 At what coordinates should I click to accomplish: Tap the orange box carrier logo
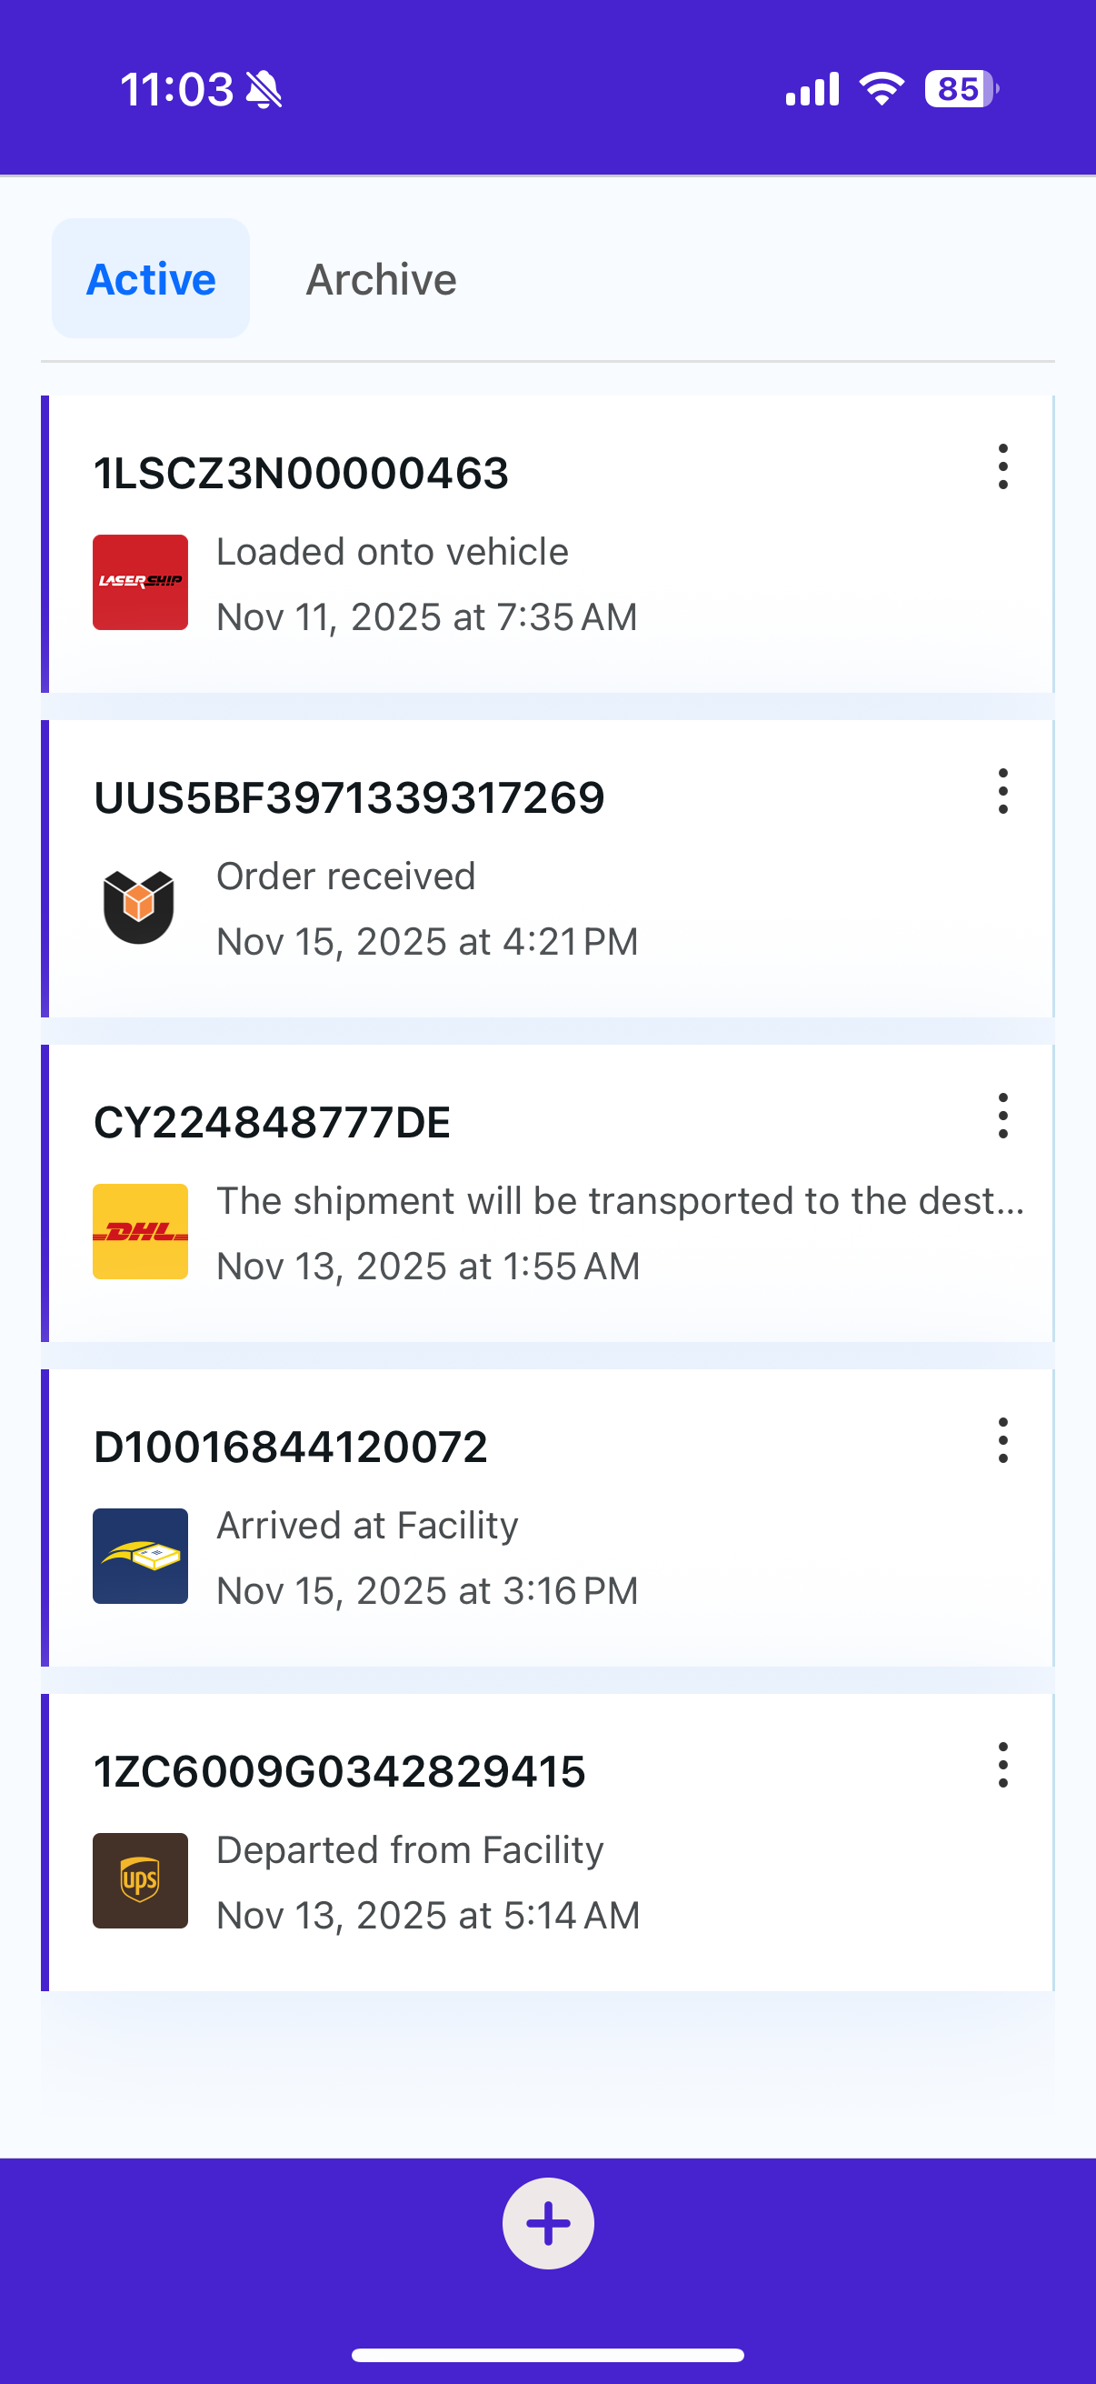click(140, 906)
